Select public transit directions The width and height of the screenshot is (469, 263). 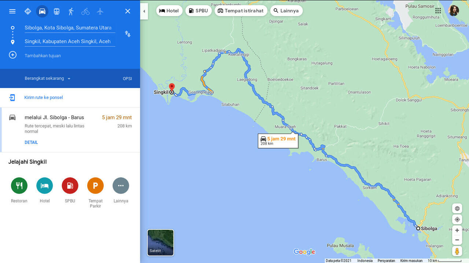click(x=57, y=11)
